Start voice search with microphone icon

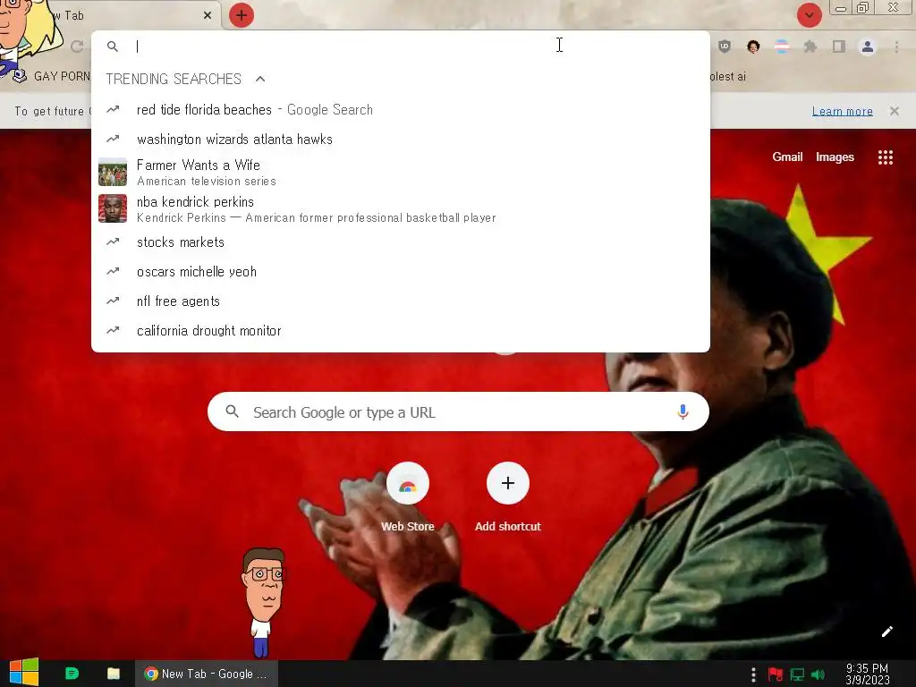[x=683, y=411]
